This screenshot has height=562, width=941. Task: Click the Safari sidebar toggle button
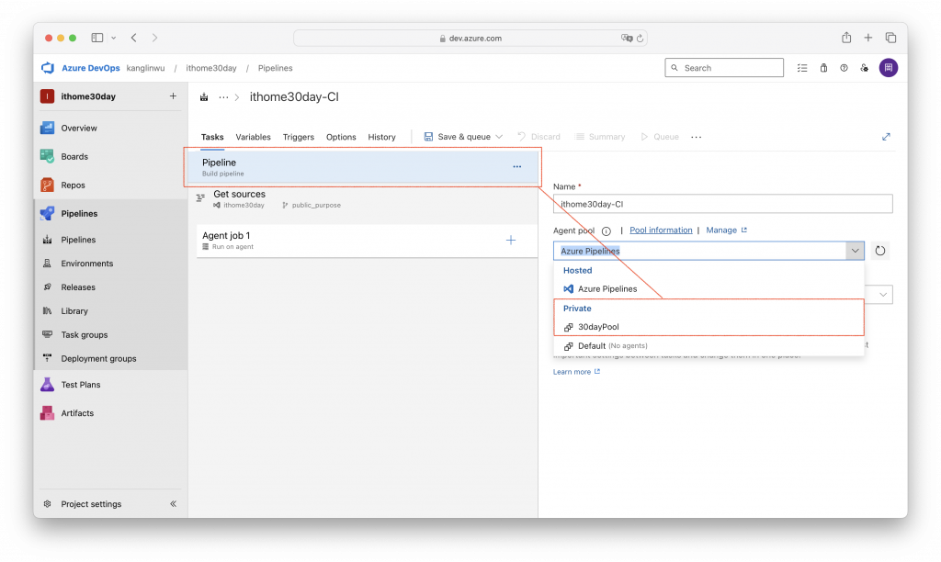[x=97, y=38]
